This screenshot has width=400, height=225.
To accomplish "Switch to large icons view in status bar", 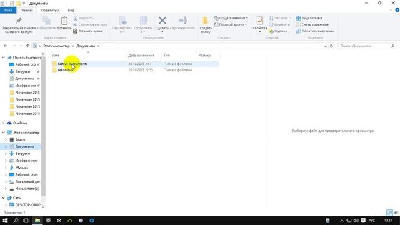I will [x=396, y=212].
